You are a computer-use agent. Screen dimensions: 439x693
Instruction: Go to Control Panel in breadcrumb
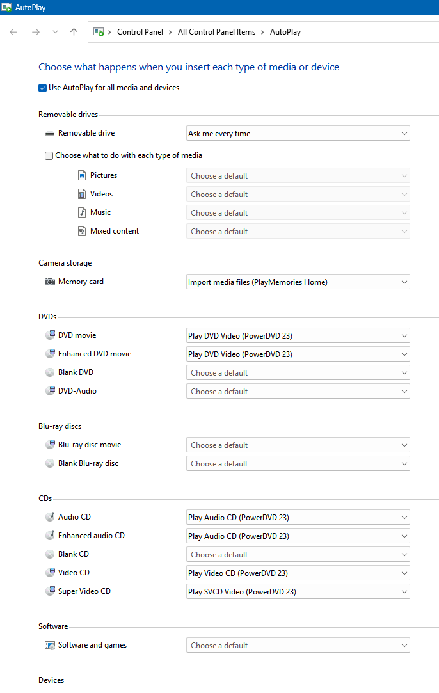(x=140, y=32)
